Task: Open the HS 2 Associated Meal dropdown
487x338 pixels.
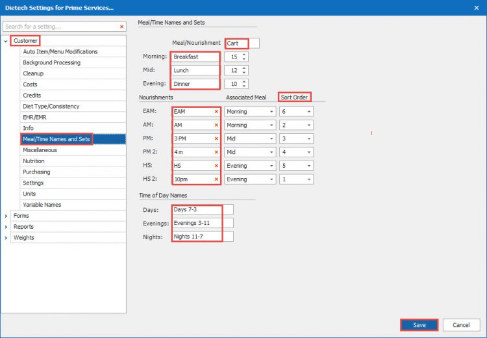Action: [x=270, y=179]
